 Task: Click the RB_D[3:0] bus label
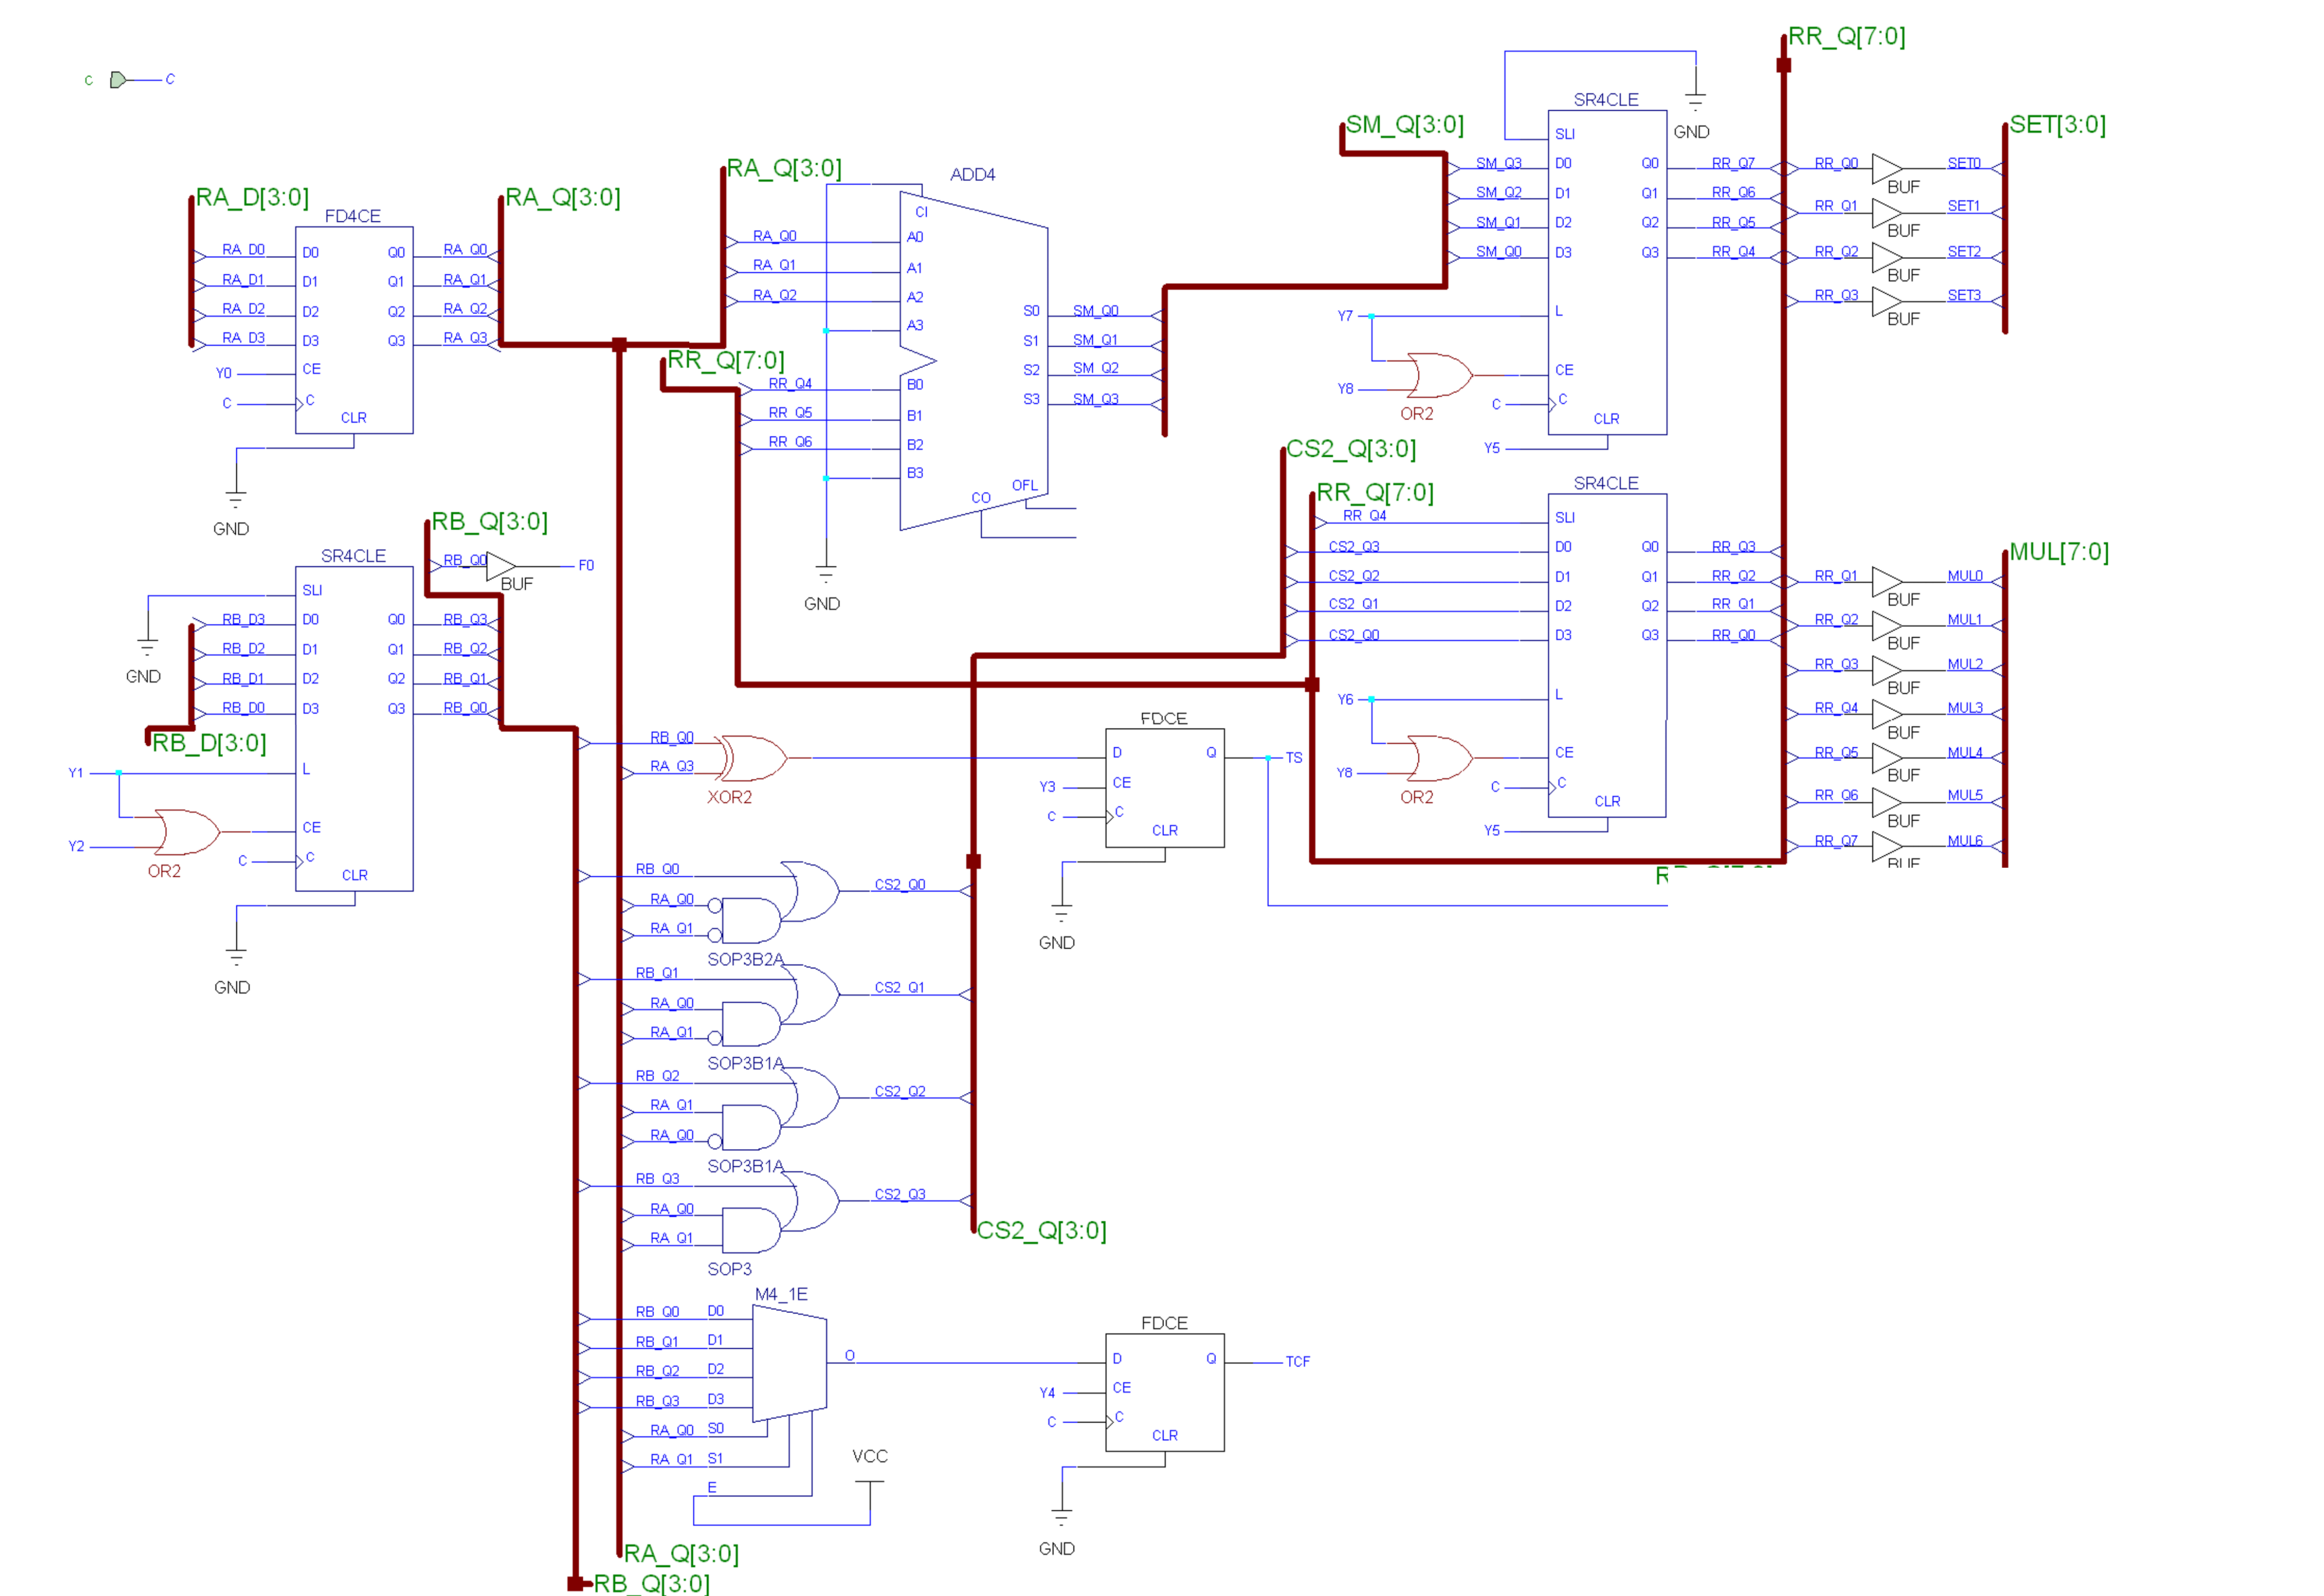[x=209, y=743]
